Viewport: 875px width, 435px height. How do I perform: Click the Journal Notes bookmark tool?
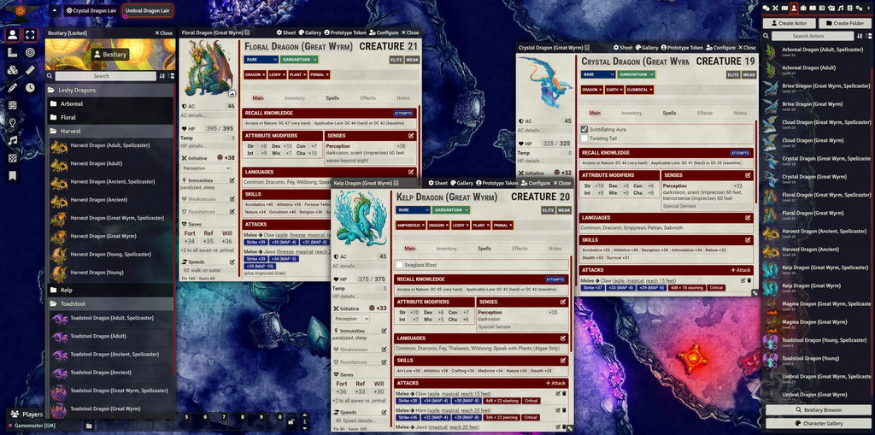click(13, 175)
